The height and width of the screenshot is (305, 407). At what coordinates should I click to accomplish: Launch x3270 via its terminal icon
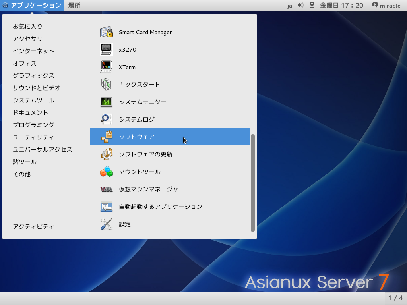coord(107,50)
